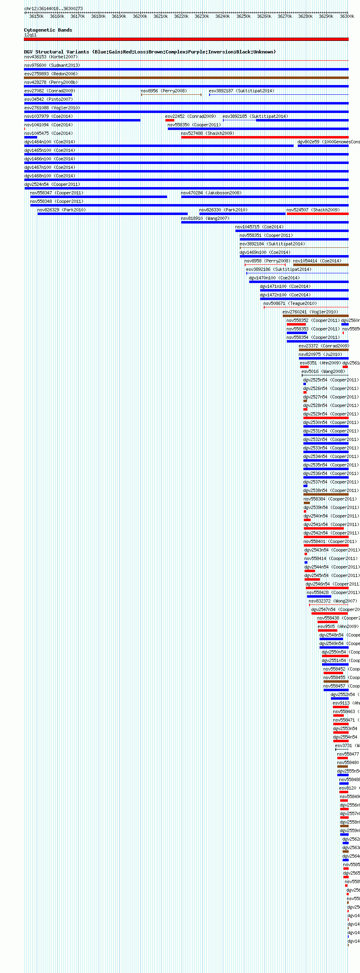Image resolution: width=360 pixels, height=973 pixels.
Task: Open variant esv9505 (Ahn2009) label
Action: coord(338,626)
